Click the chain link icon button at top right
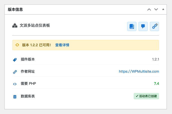172x114 pixels. coord(154,26)
